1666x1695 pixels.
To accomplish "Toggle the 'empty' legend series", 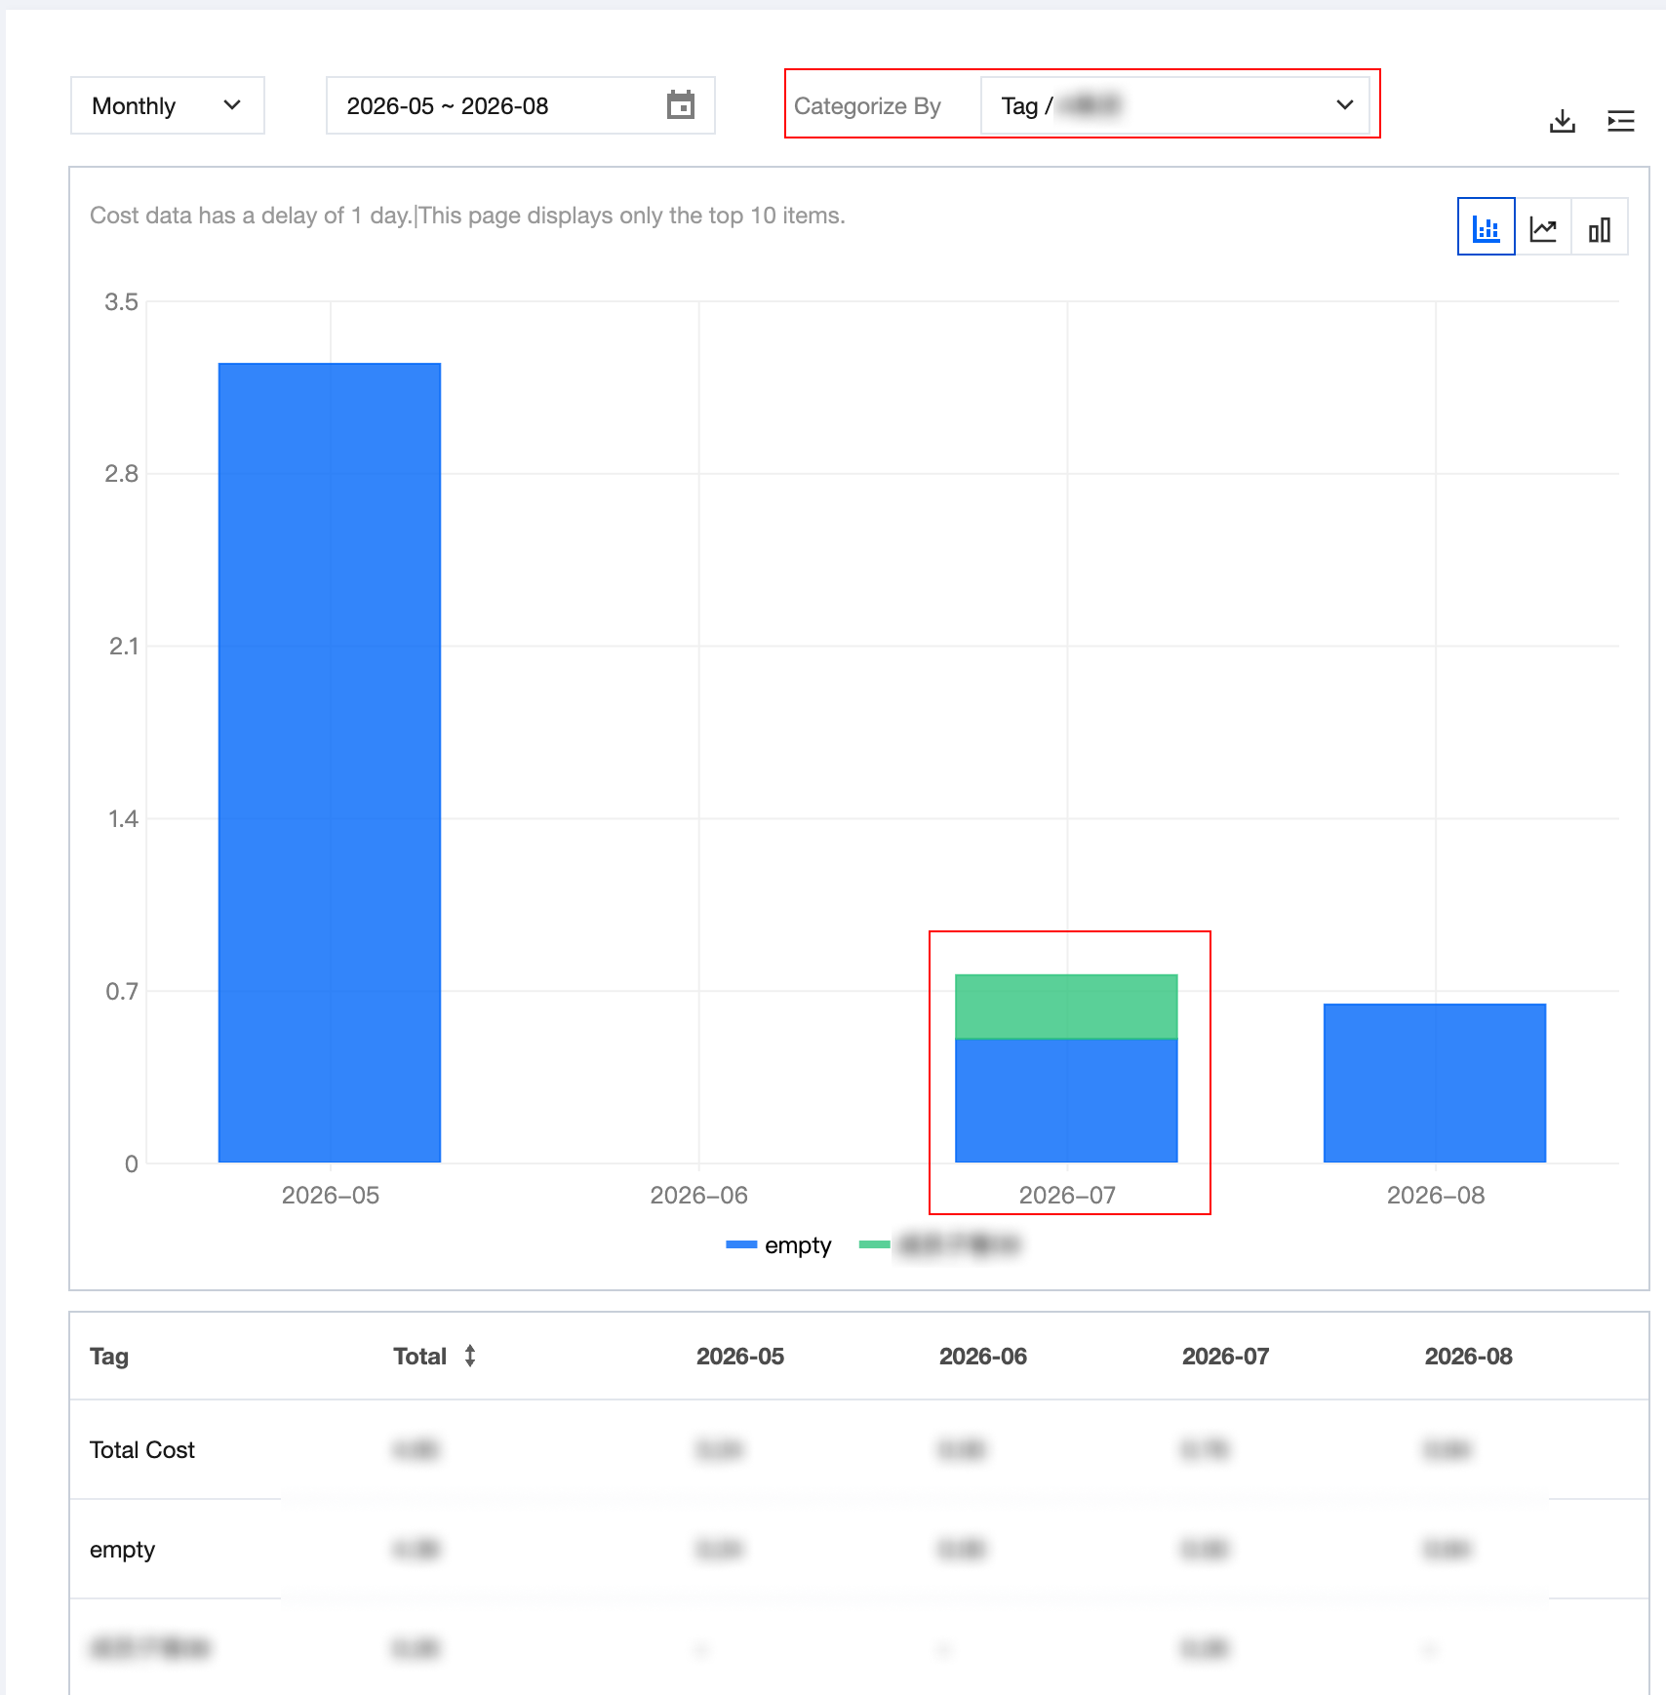I will pyautogui.click(x=778, y=1245).
